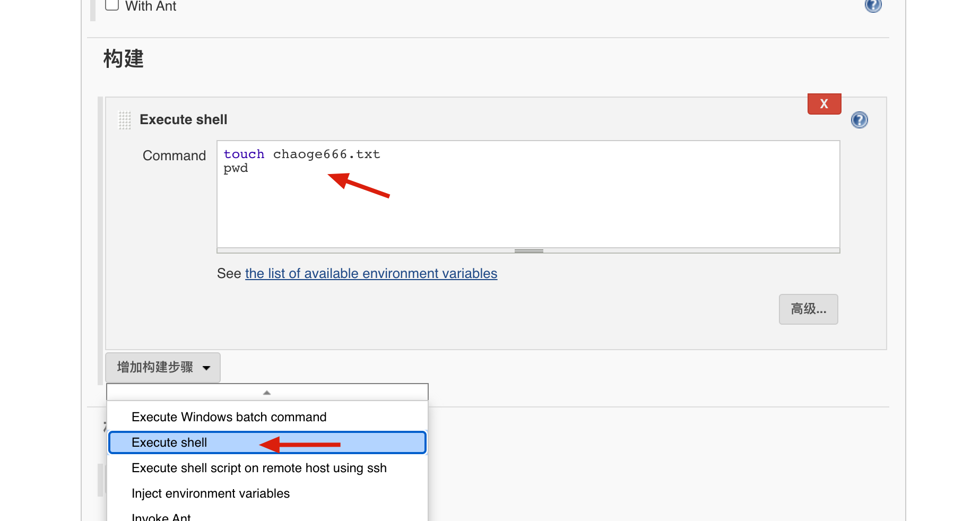Screen dimensions: 954x521
Task: Delete the Execute shell build step
Action: pos(824,103)
